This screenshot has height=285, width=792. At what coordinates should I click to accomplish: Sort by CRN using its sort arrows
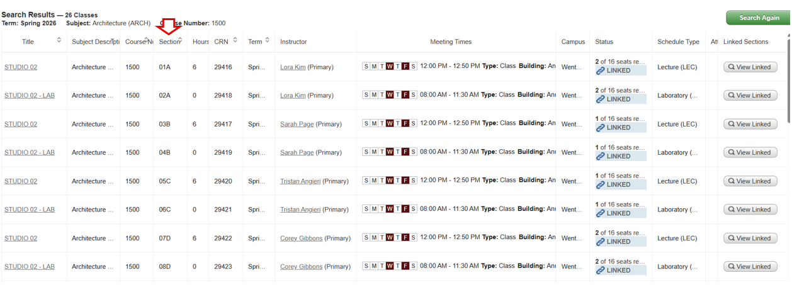tap(235, 40)
